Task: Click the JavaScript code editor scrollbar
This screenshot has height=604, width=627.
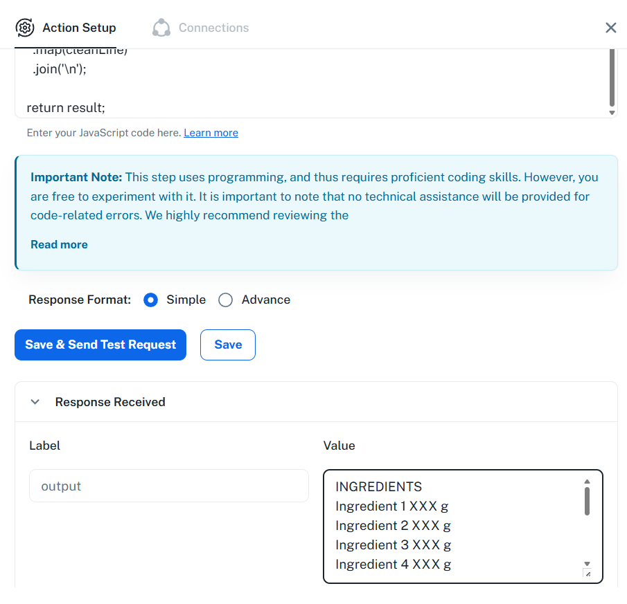Action: click(x=612, y=77)
